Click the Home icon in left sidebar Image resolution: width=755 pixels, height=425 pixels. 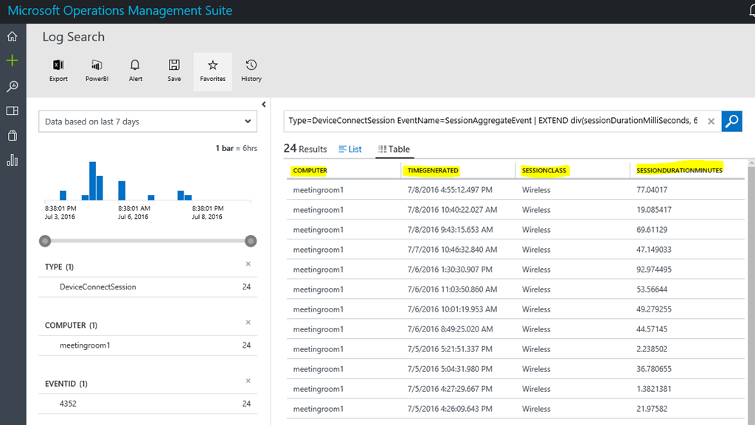click(12, 36)
